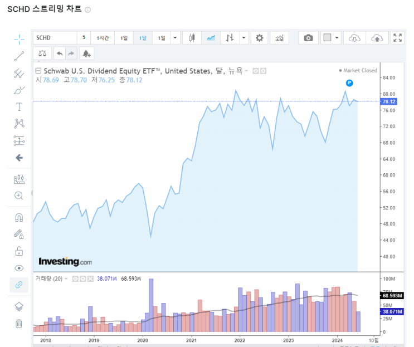Viewport: 414px width, 347px height.
Task: Undo the last chart action
Action: coord(60,53)
